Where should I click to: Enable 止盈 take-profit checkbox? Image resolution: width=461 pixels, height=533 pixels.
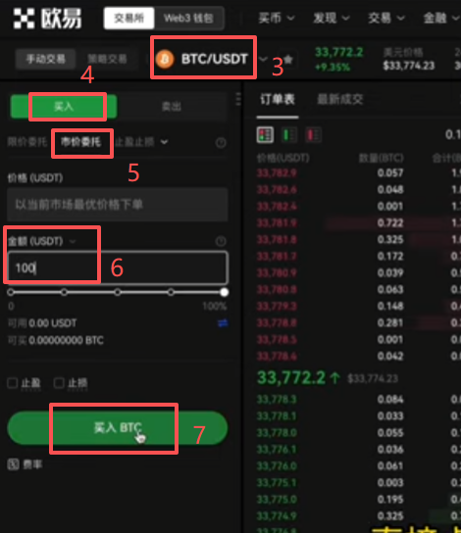pos(13,383)
